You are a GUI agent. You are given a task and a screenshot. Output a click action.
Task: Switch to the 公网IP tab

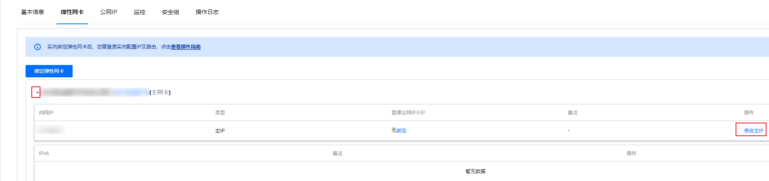pos(109,12)
